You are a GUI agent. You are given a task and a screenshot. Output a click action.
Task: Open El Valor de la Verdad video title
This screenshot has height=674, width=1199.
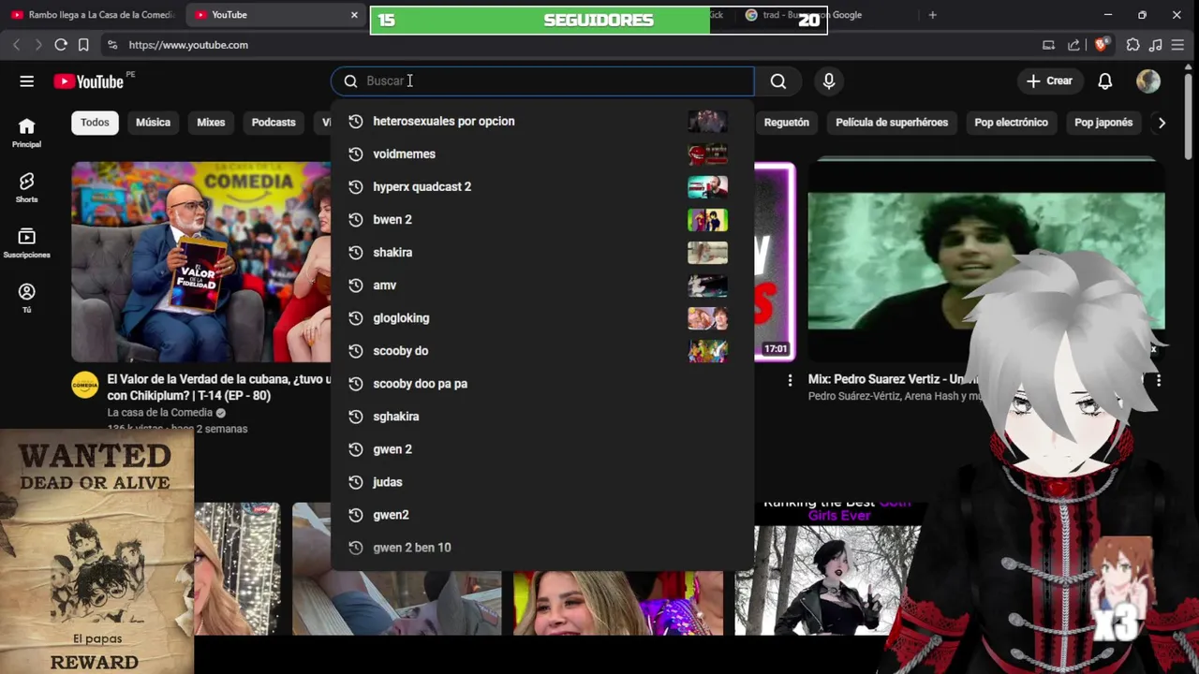click(219, 388)
